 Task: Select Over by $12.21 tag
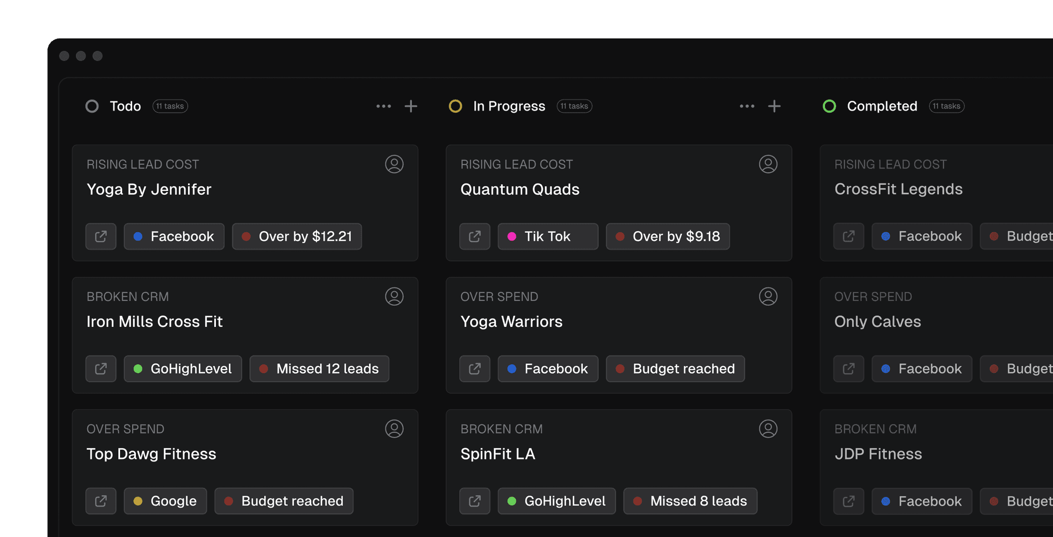(297, 236)
